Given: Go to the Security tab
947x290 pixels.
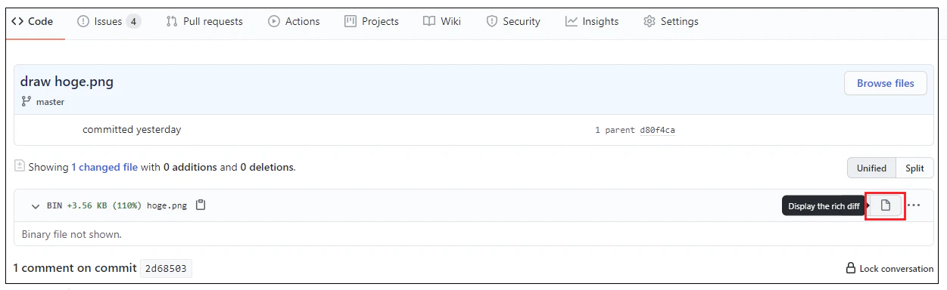Looking at the screenshot, I should (513, 21).
